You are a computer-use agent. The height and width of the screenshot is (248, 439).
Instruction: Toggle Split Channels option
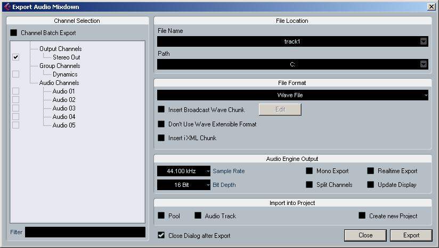(309, 184)
